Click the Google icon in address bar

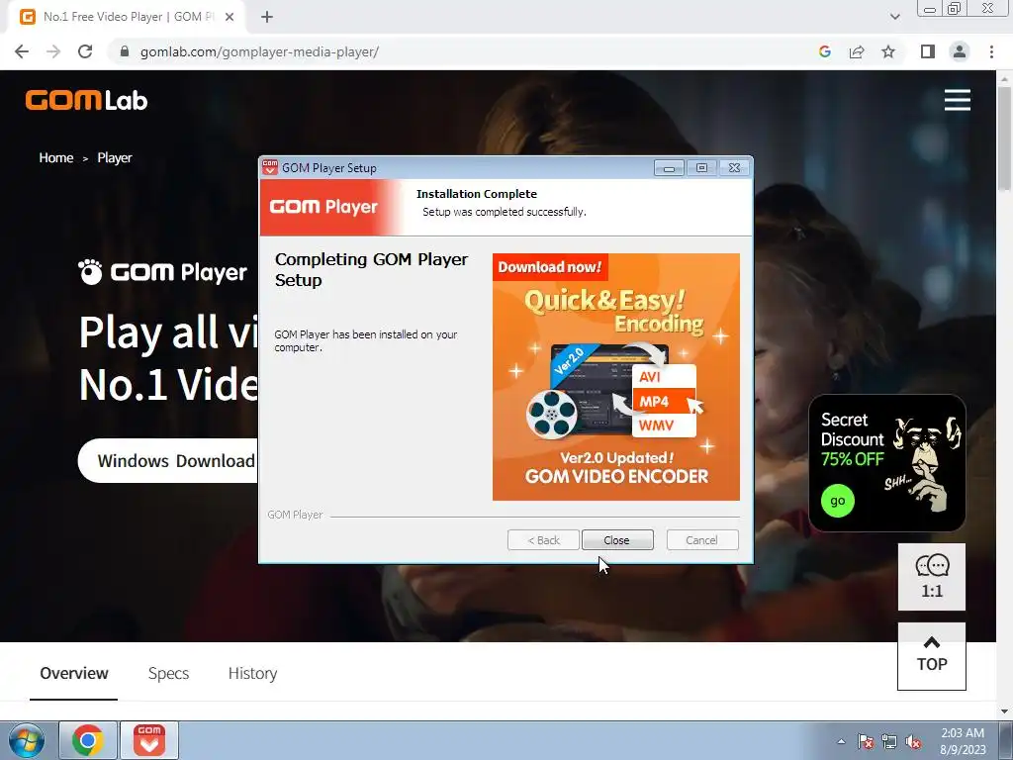point(824,51)
